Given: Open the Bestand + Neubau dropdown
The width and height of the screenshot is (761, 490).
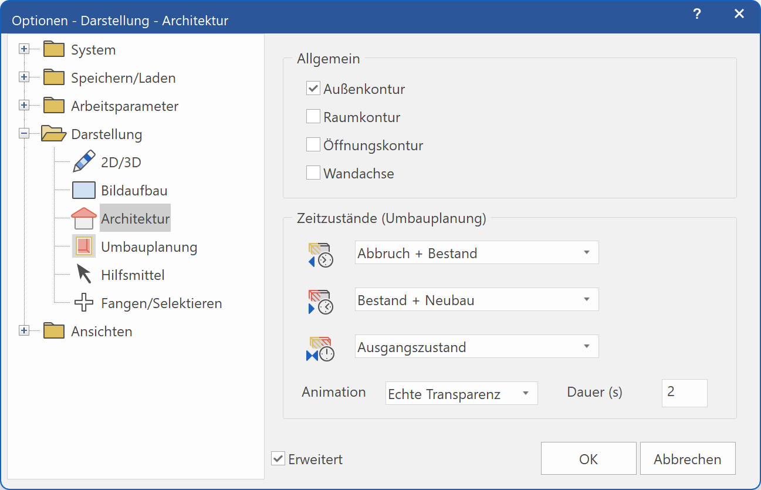Looking at the screenshot, I should pyautogui.click(x=476, y=299).
